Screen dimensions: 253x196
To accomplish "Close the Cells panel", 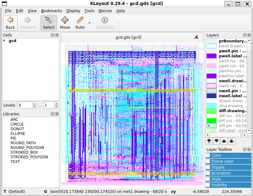I will pos(57,35).
